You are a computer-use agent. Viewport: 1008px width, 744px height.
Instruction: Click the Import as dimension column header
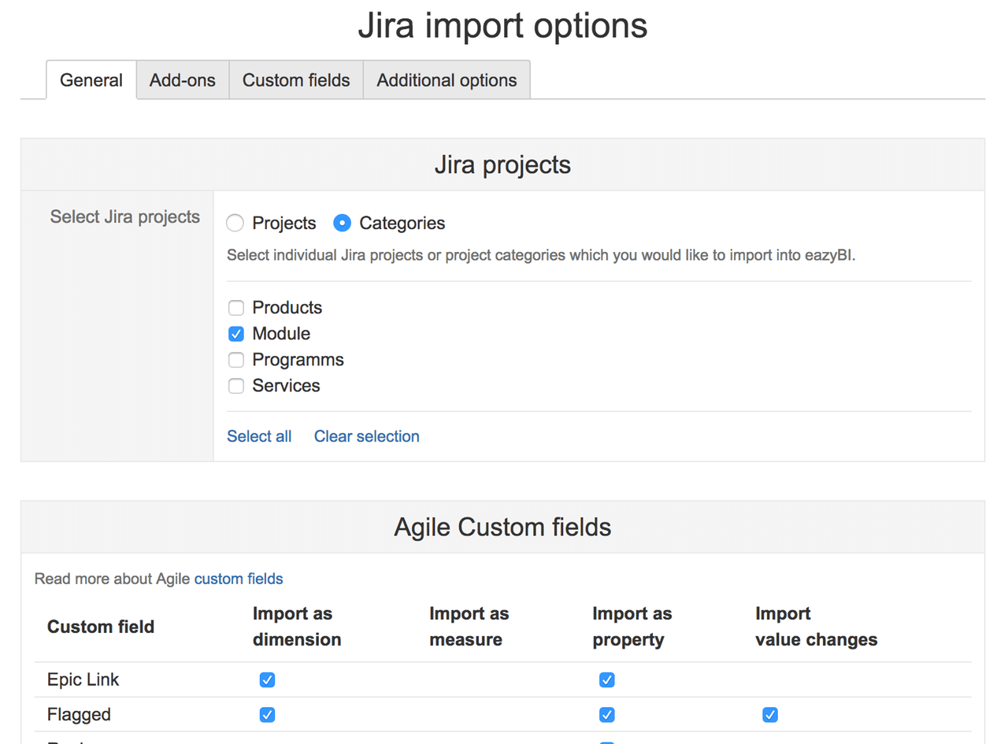pyautogui.click(x=297, y=627)
